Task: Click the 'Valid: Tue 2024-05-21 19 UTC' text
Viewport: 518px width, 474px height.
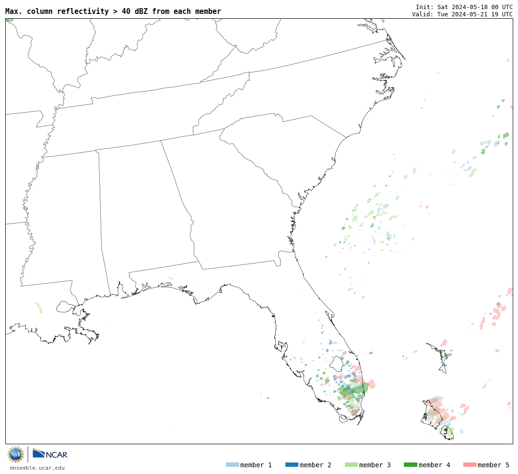Action: [462, 14]
